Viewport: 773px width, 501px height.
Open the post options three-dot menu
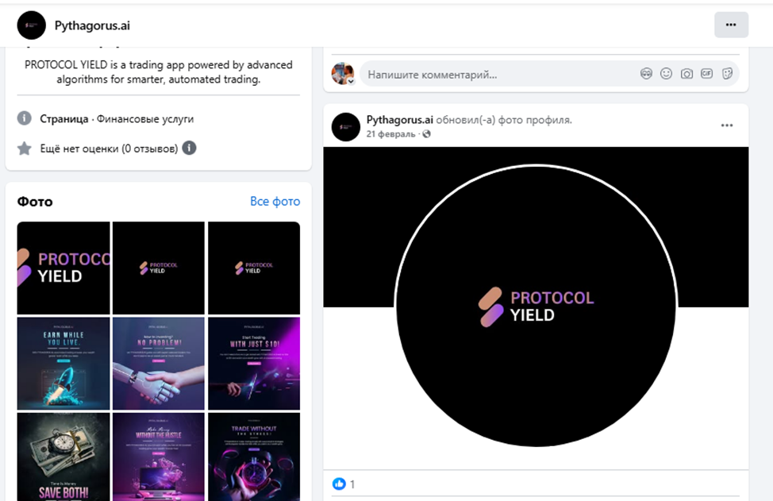coord(727,125)
